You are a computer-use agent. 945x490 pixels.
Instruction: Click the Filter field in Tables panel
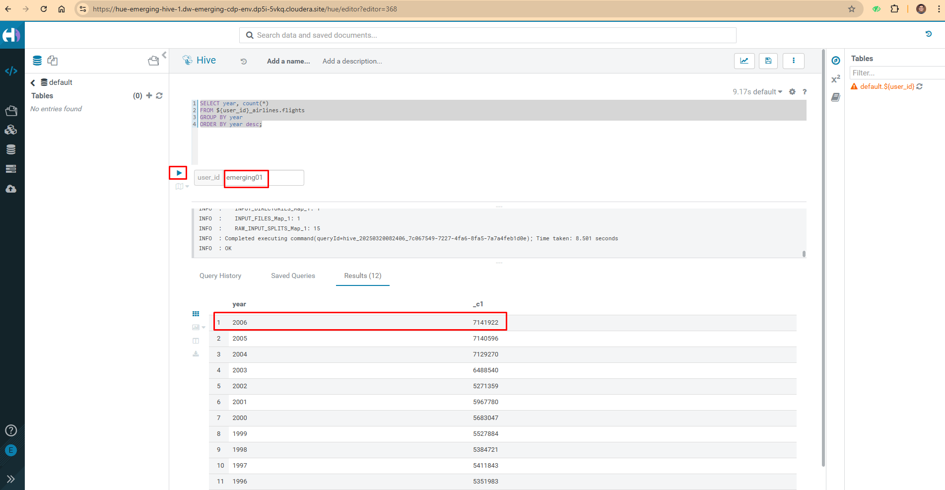coord(897,73)
